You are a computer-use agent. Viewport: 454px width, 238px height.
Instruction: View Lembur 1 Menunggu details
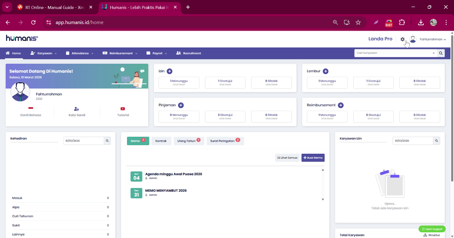tap(327, 83)
